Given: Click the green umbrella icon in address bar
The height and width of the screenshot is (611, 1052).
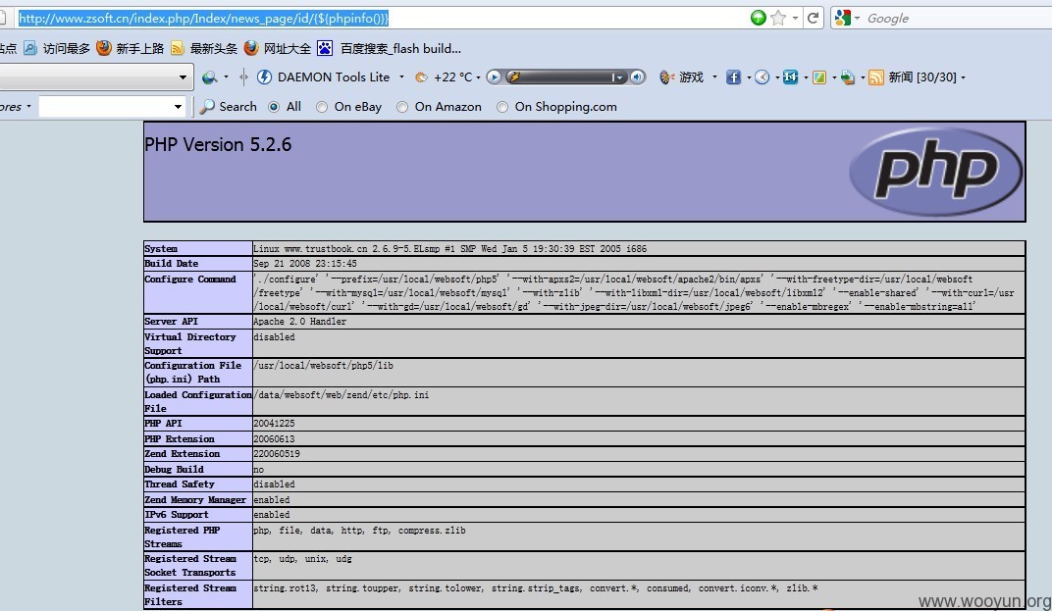Looking at the screenshot, I should 759,18.
